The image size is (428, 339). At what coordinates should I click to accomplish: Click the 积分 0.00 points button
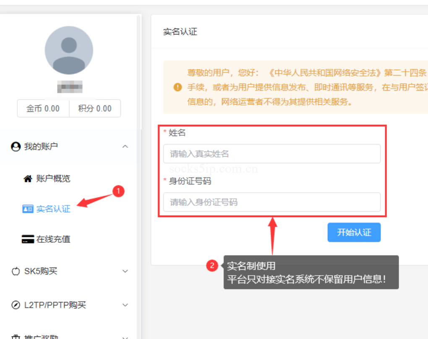[95, 108]
